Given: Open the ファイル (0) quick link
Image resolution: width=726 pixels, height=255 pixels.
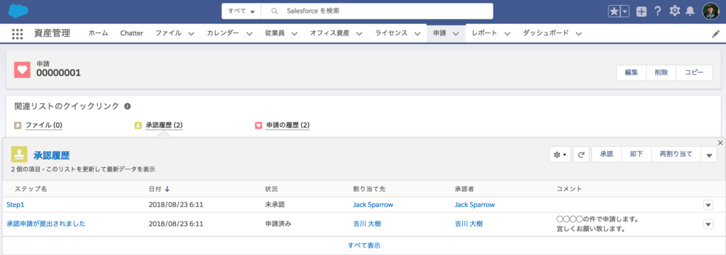Looking at the screenshot, I should point(43,125).
